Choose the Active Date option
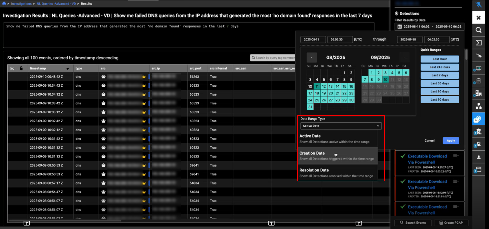 (337, 139)
